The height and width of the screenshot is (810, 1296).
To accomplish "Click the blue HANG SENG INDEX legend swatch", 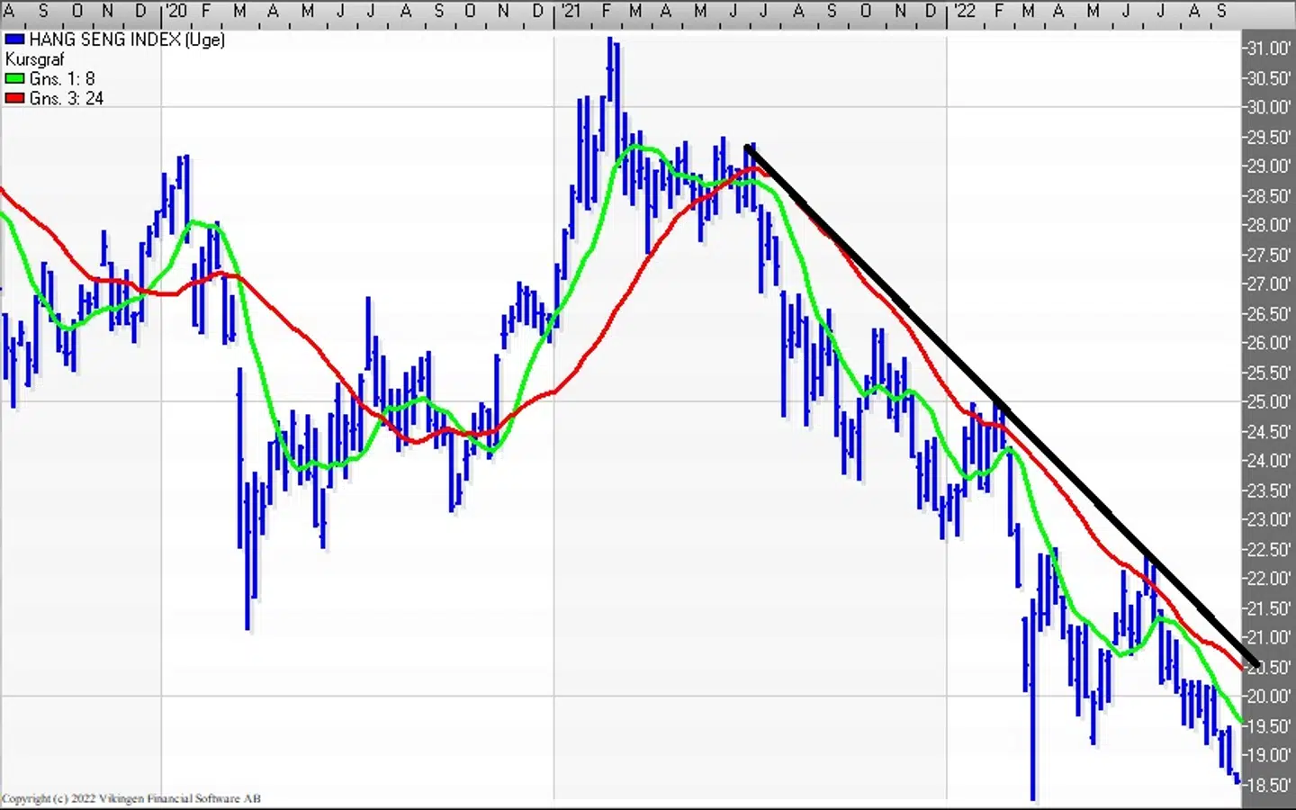I will 14,40.
